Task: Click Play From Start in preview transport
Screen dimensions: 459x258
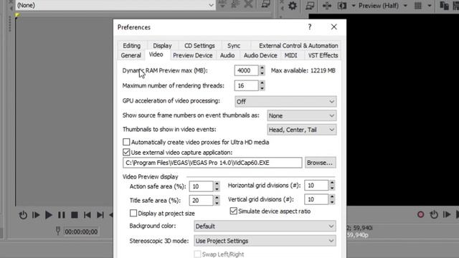Action: pos(447,215)
